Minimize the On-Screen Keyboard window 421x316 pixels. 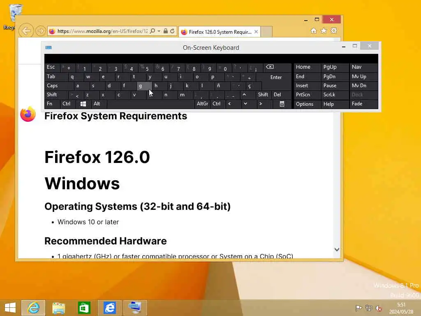click(x=344, y=46)
